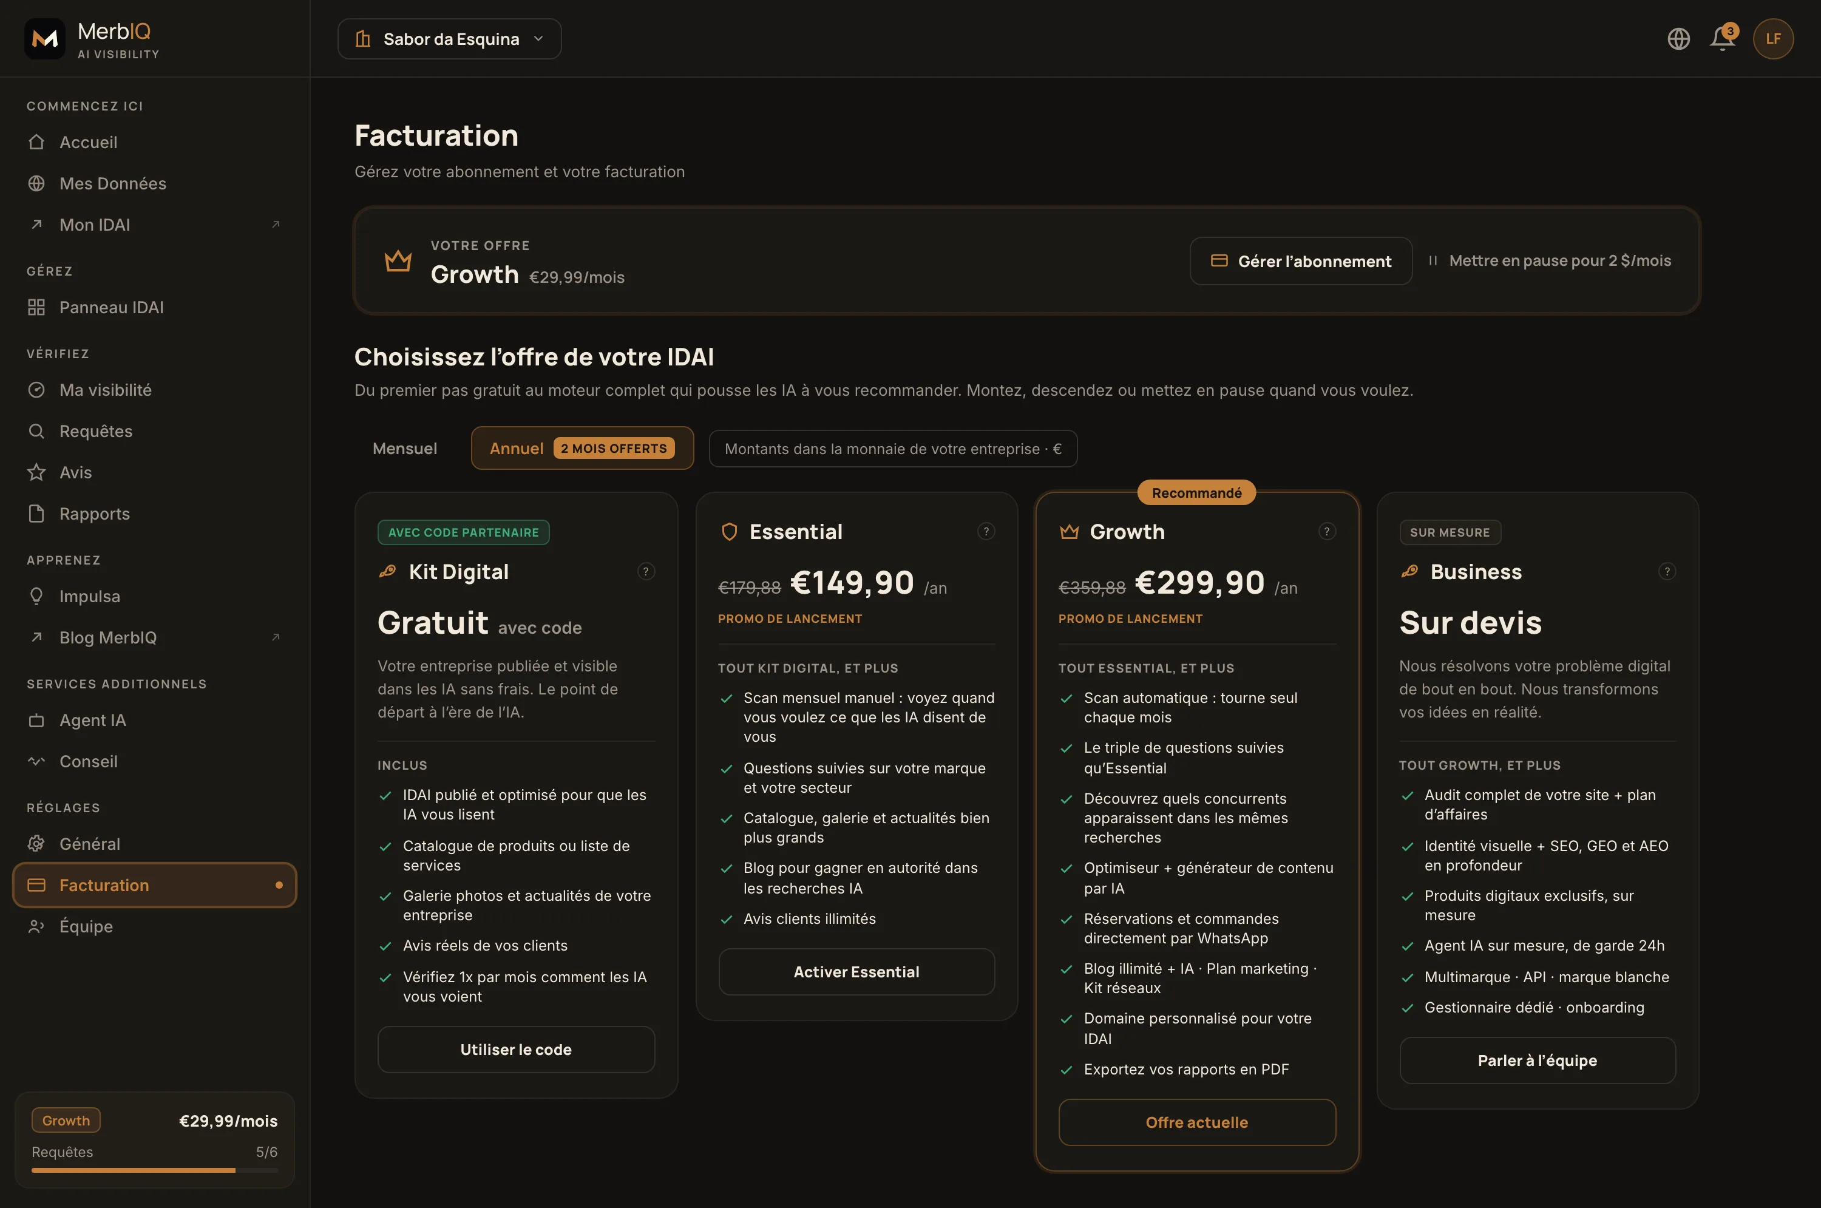1821x1208 pixels.
Task: Go to Mes Données
Action: tap(155, 183)
